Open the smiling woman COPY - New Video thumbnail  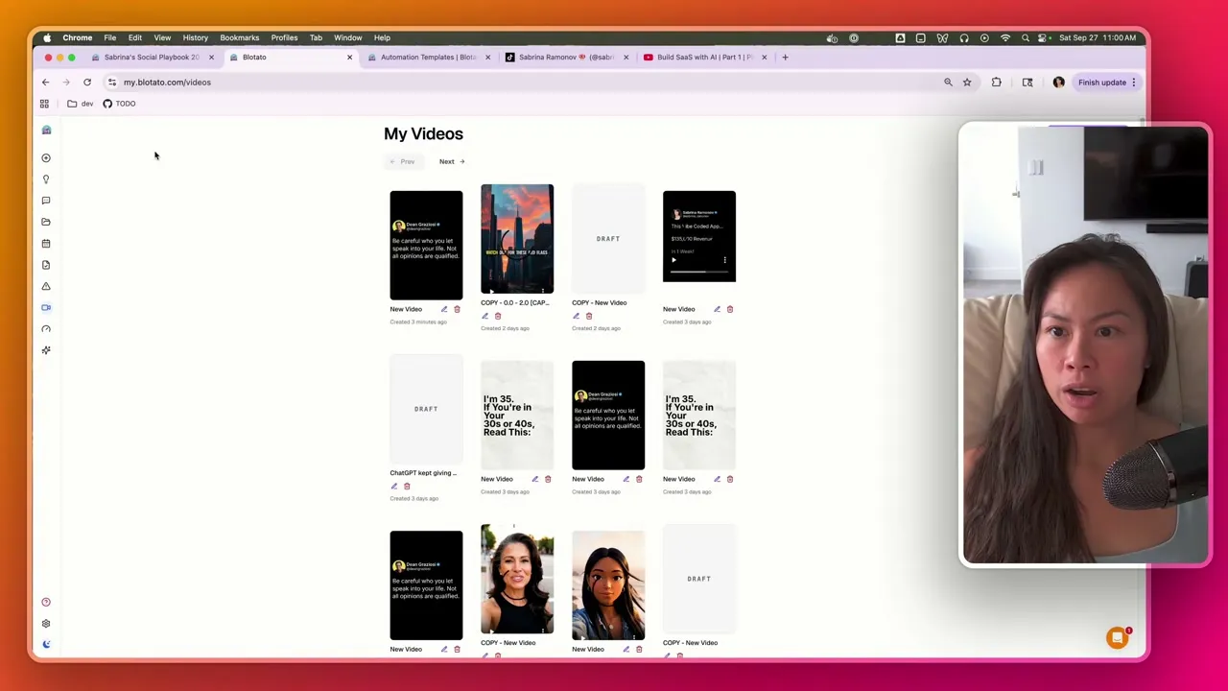pos(517,579)
